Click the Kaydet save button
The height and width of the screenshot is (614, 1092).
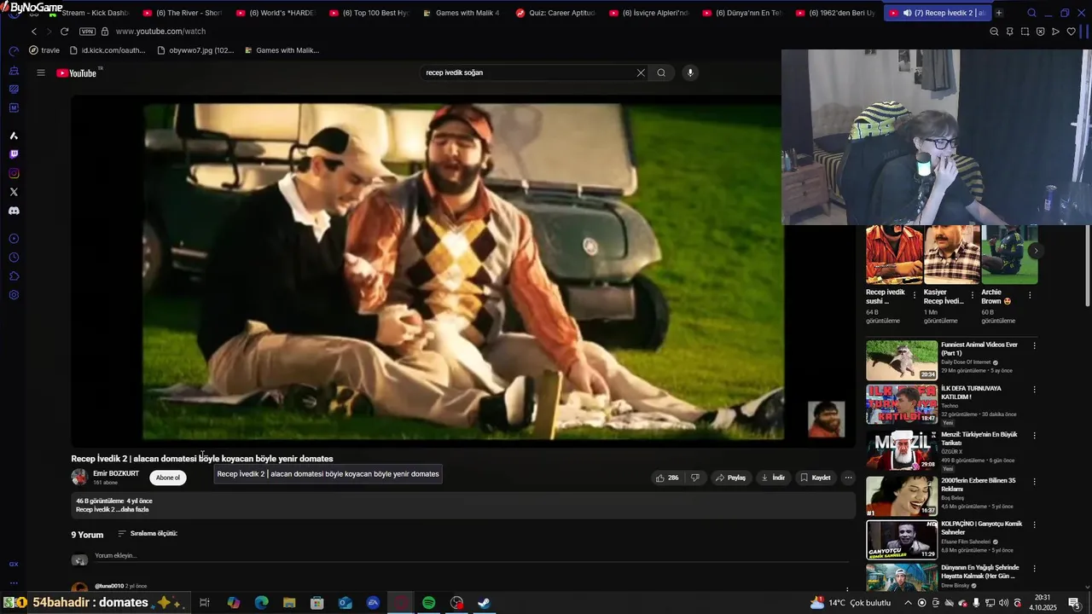(x=816, y=478)
